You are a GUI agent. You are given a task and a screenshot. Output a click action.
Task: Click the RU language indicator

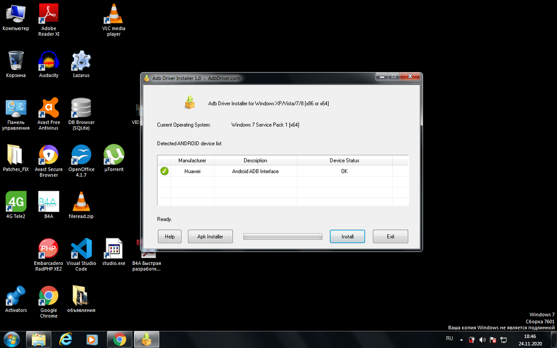pyautogui.click(x=449, y=339)
